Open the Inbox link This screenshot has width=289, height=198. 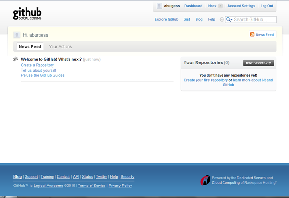point(212,6)
